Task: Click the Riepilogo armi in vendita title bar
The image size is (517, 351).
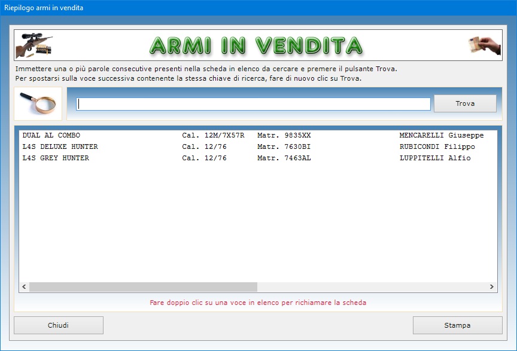Action: click(258, 8)
